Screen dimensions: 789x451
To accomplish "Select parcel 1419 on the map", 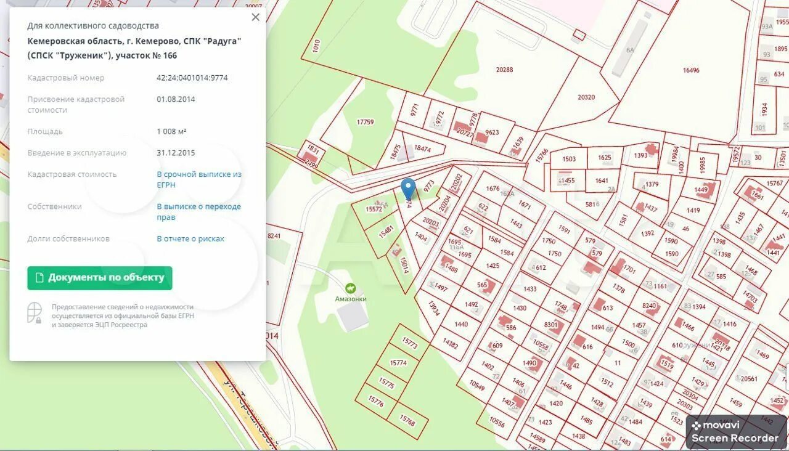I will point(693,210).
